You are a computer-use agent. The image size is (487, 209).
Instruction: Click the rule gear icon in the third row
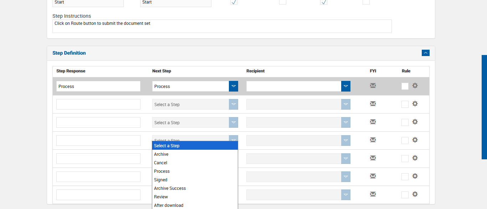tap(415, 122)
